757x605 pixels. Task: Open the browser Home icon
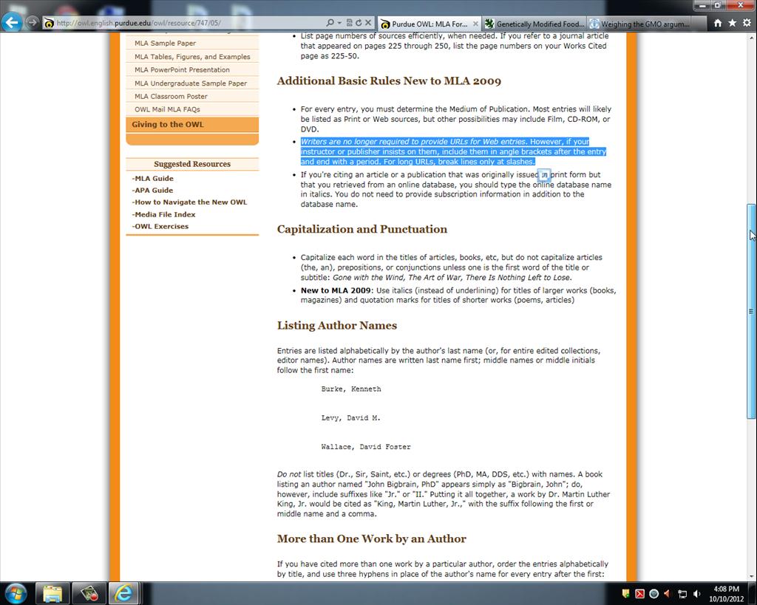718,23
